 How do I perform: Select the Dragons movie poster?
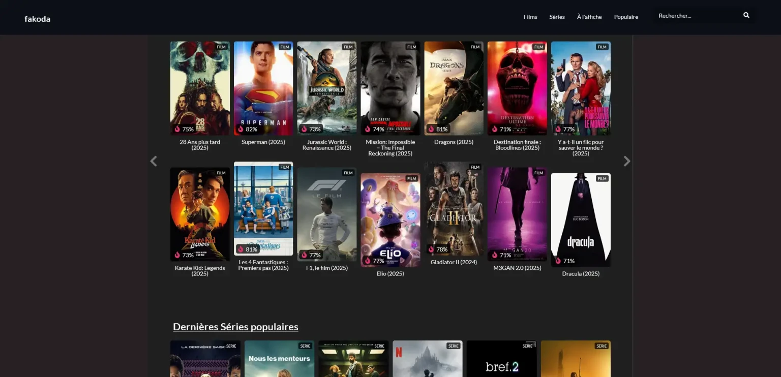point(454,88)
